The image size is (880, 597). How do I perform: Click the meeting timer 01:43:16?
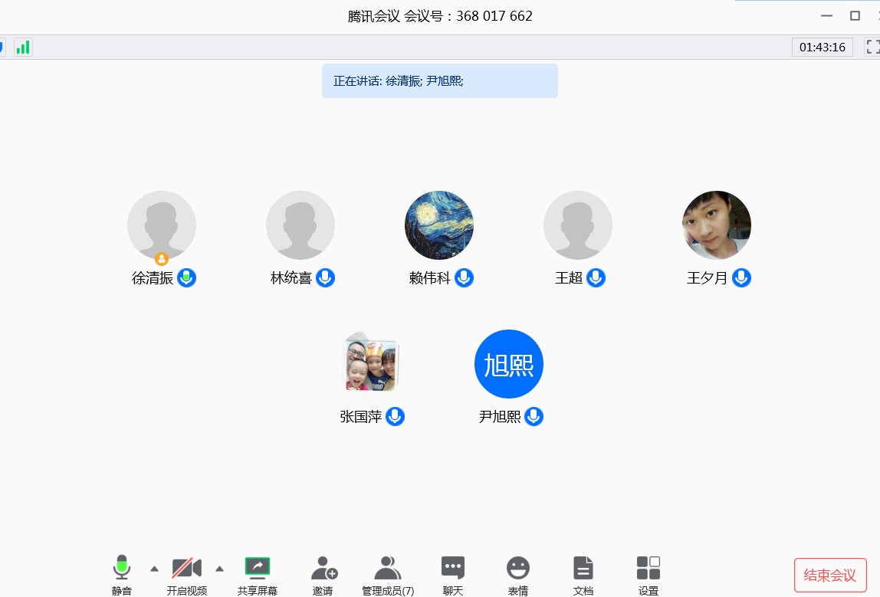[822, 48]
